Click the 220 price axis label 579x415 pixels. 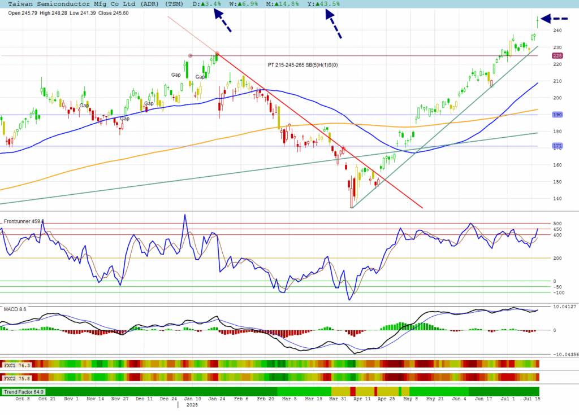[557, 64]
